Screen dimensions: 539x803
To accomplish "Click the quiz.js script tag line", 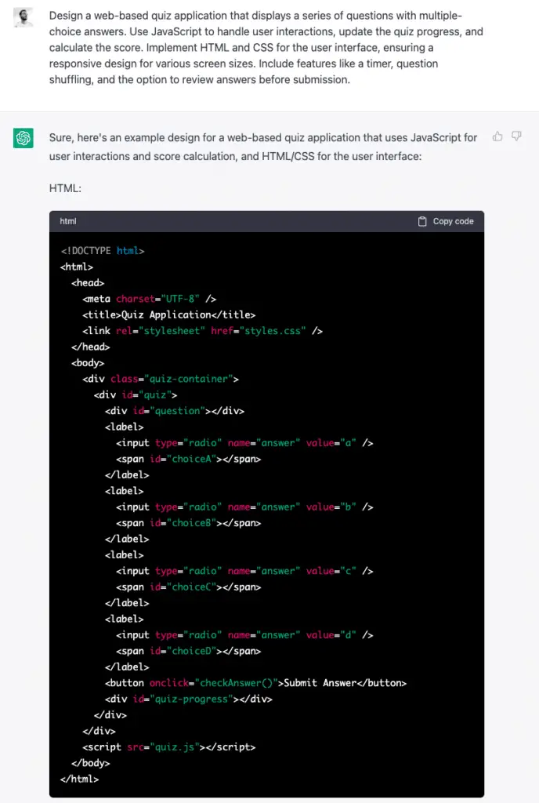I will click(x=168, y=747).
